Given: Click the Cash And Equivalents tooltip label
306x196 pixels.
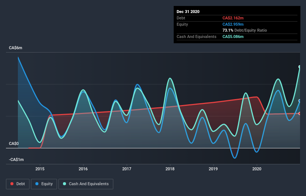Looking at the screenshot, I should pos(196,37).
